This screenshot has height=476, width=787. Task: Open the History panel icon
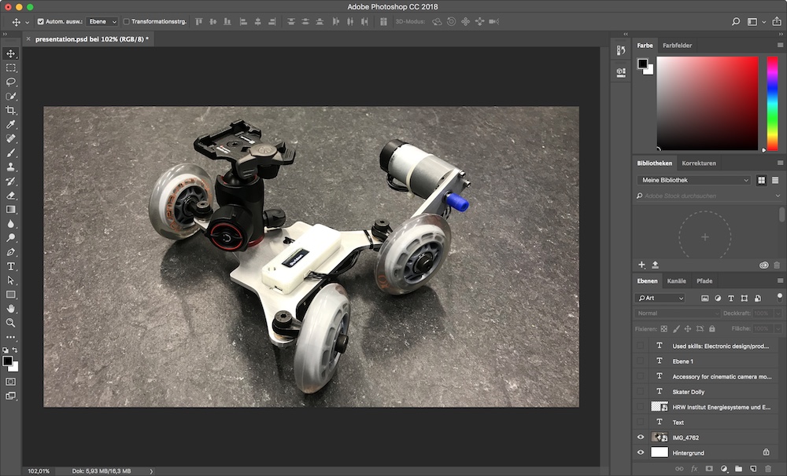click(621, 50)
